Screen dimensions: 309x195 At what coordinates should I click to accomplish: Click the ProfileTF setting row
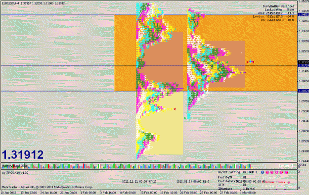point(232,178)
